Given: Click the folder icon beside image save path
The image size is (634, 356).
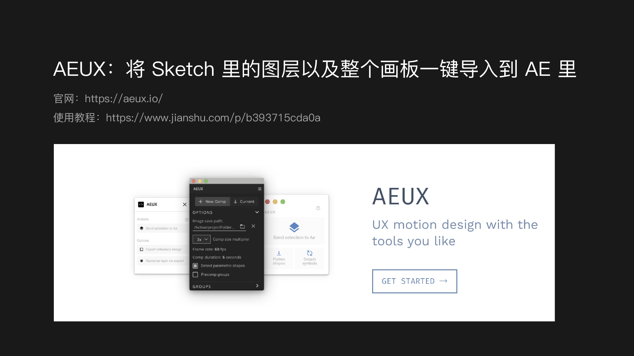Looking at the screenshot, I should [242, 226].
